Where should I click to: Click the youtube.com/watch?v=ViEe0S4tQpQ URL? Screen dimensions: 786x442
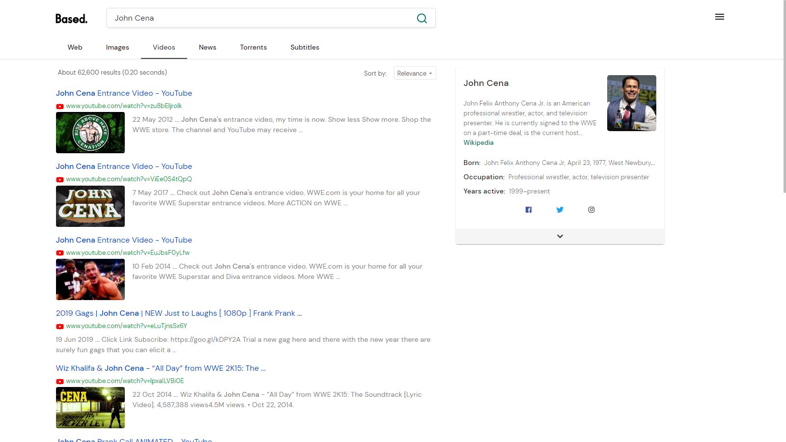129,179
